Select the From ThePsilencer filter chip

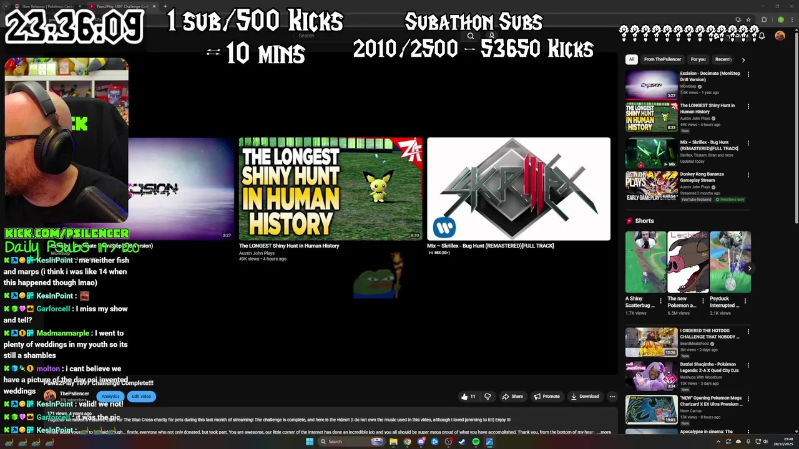coord(662,59)
